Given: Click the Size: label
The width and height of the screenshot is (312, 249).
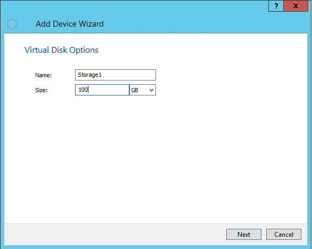Looking at the screenshot, I should [x=42, y=90].
